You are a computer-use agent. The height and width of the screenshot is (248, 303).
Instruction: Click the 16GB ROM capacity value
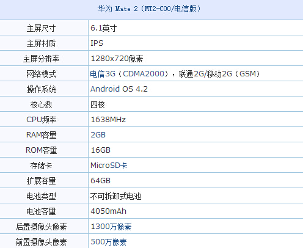tap(100, 150)
